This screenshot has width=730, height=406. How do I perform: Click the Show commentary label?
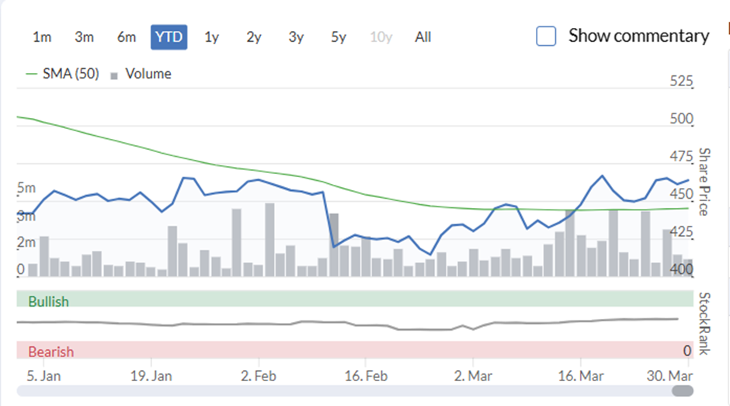pyautogui.click(x=638, y=36)
